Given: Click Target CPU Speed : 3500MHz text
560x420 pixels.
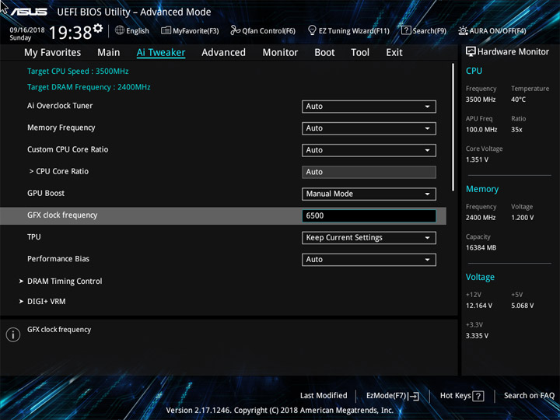Looking at the screenshot, I should [78, 71].
